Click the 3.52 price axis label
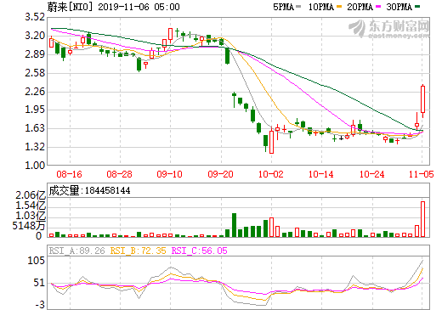Screen dimensions: 442x310 (x=35, y=17)
